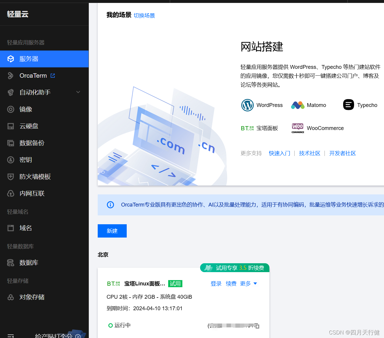Click the 服务器 cube icon in sidebar

11,59
